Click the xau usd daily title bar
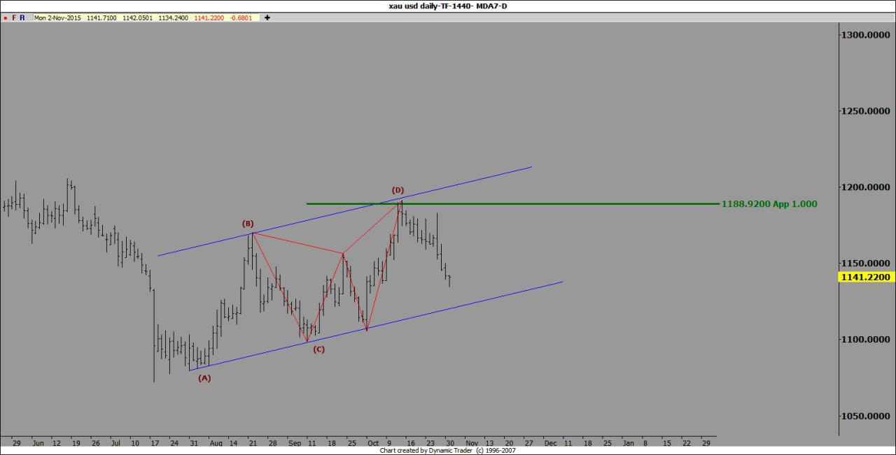 (x=448, y=6)
